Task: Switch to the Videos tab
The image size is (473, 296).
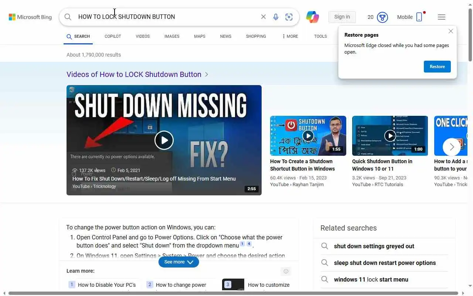Action: click(x=143, y=36)
